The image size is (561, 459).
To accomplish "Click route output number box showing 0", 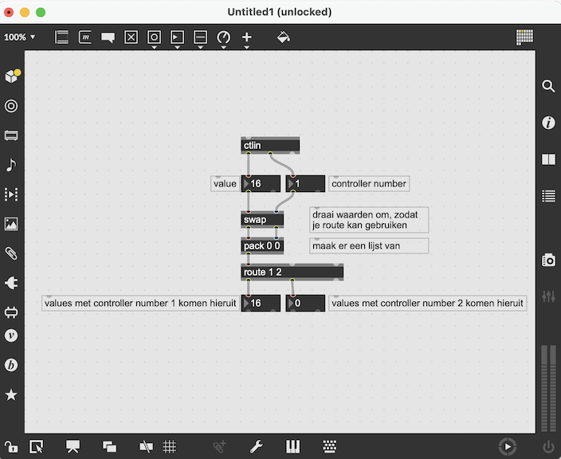I will [x=305, y=304].
